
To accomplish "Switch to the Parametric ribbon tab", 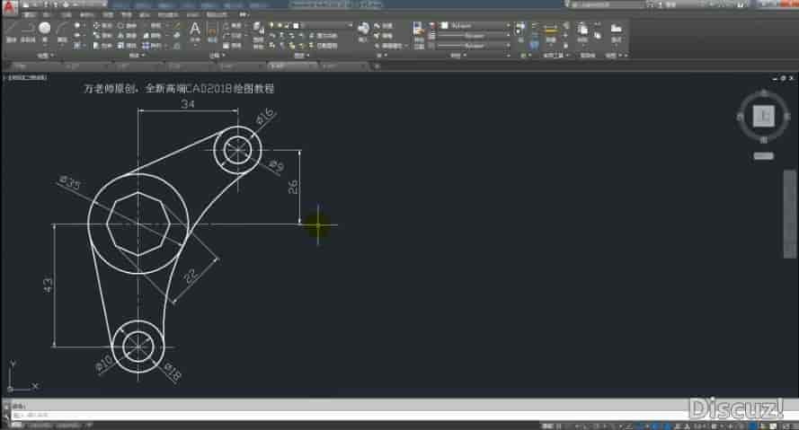I will tap(86, 14).
